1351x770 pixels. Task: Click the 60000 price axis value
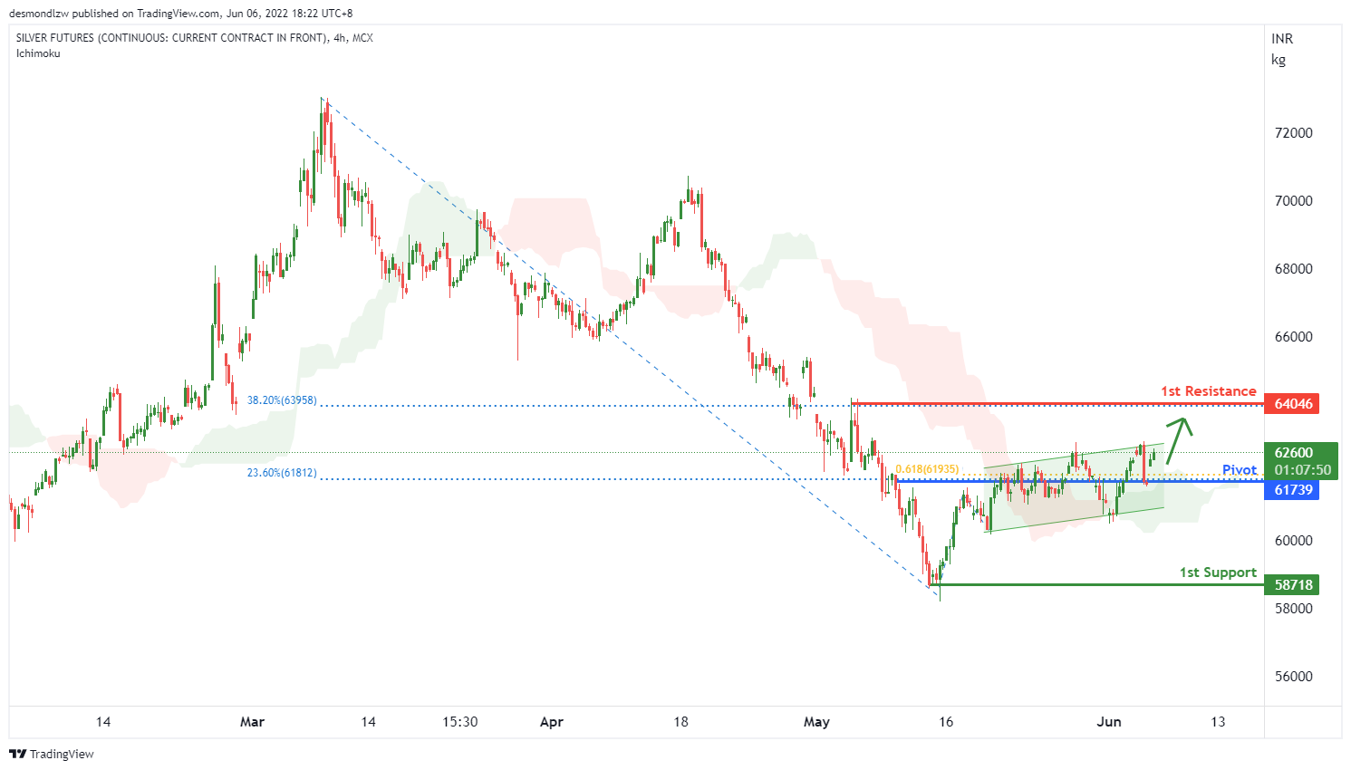(1293, 541)
